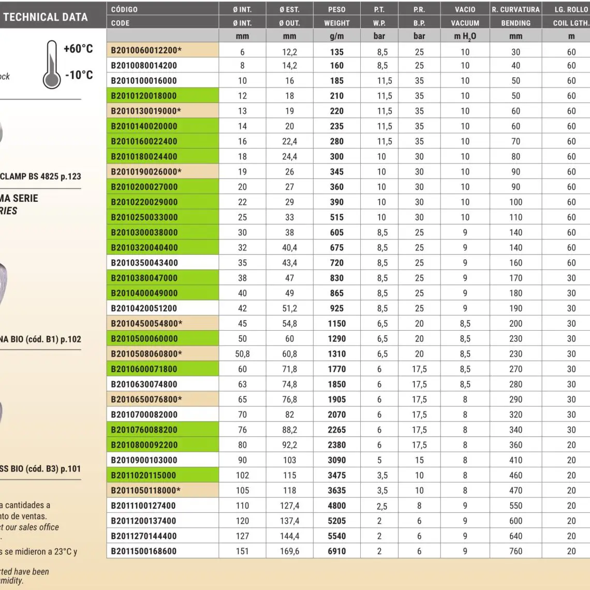The image size is (590, 590).
Task: Select the TECHNICAL DATA heading
Action: click(x=46, y=17)
